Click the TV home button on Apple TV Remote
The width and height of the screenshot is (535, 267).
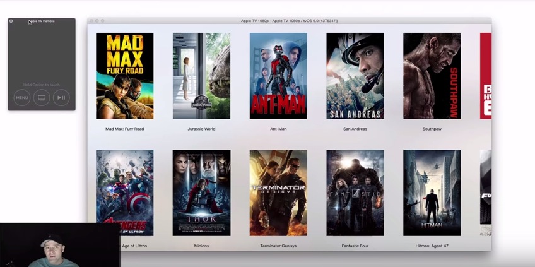point(42,98)
